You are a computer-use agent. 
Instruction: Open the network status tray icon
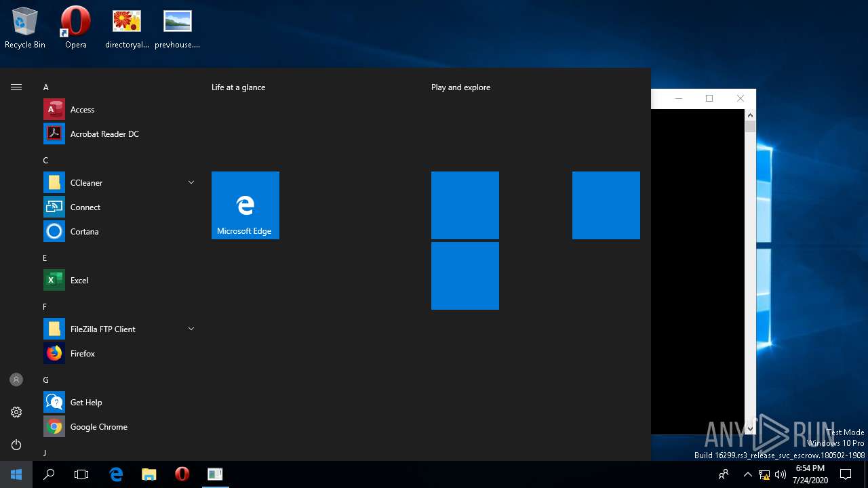764,474
